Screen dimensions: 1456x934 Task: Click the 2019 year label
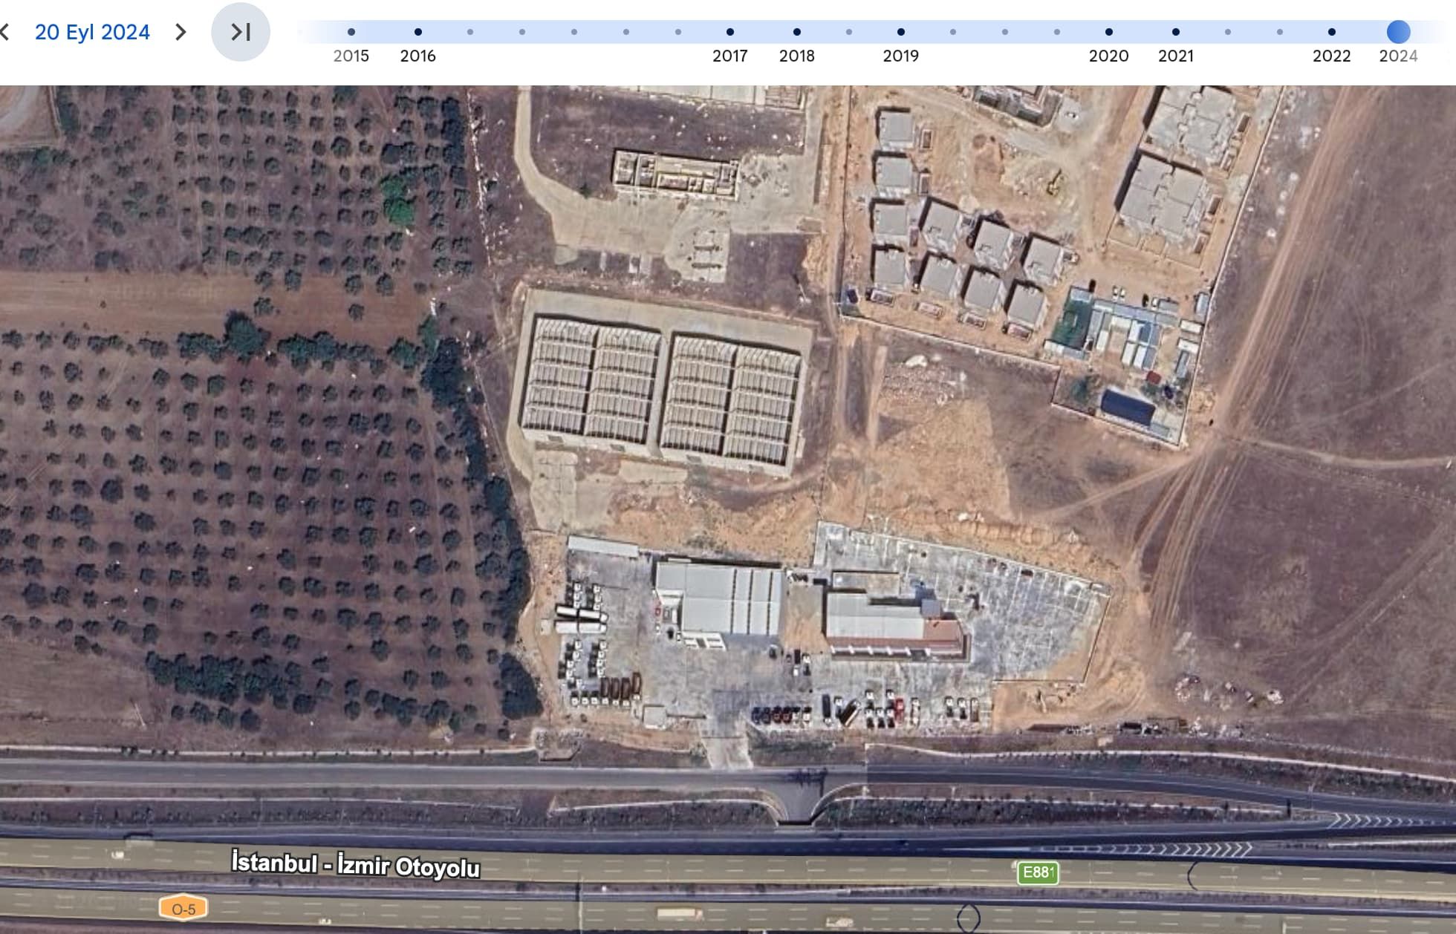(901, 56)
